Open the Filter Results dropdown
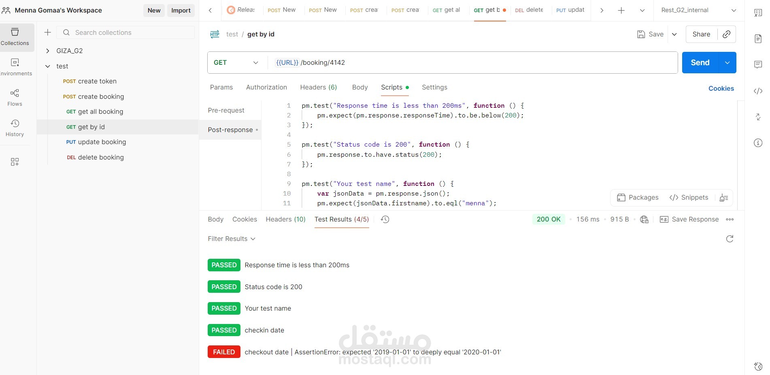Image resolution: width=770 pixels, height=375 pixels. [x=232, y=239]
